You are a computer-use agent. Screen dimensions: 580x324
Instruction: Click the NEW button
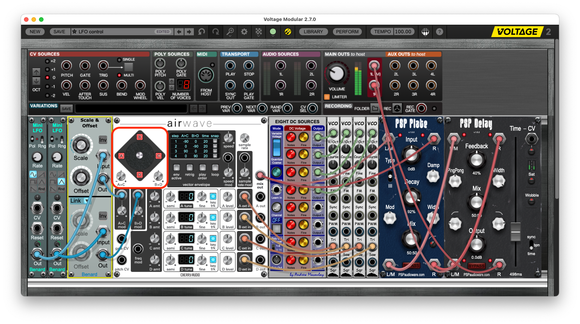pos(35,32)
